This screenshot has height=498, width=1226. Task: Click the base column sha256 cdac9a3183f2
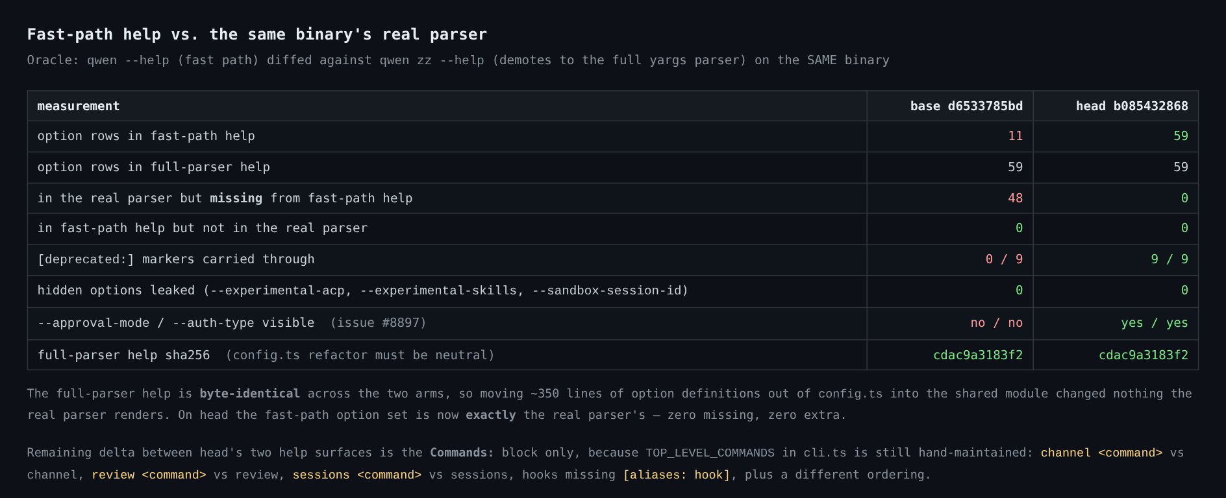(x=978, y=355)
